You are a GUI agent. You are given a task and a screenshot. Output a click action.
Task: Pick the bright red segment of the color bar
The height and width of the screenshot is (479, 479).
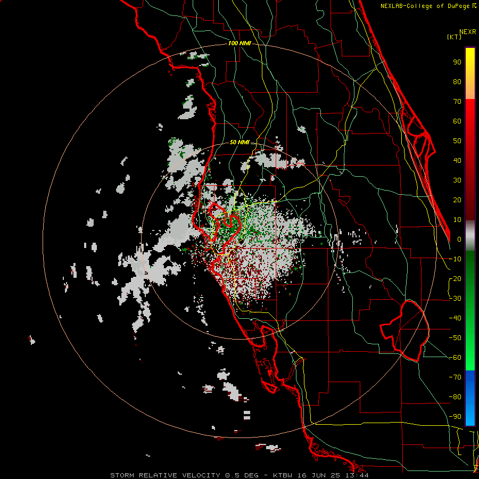coord(470,112)
